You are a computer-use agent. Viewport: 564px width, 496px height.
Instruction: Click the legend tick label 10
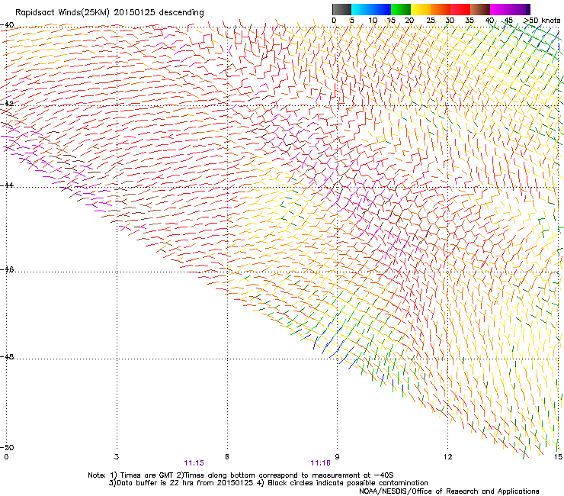(373, 21)
